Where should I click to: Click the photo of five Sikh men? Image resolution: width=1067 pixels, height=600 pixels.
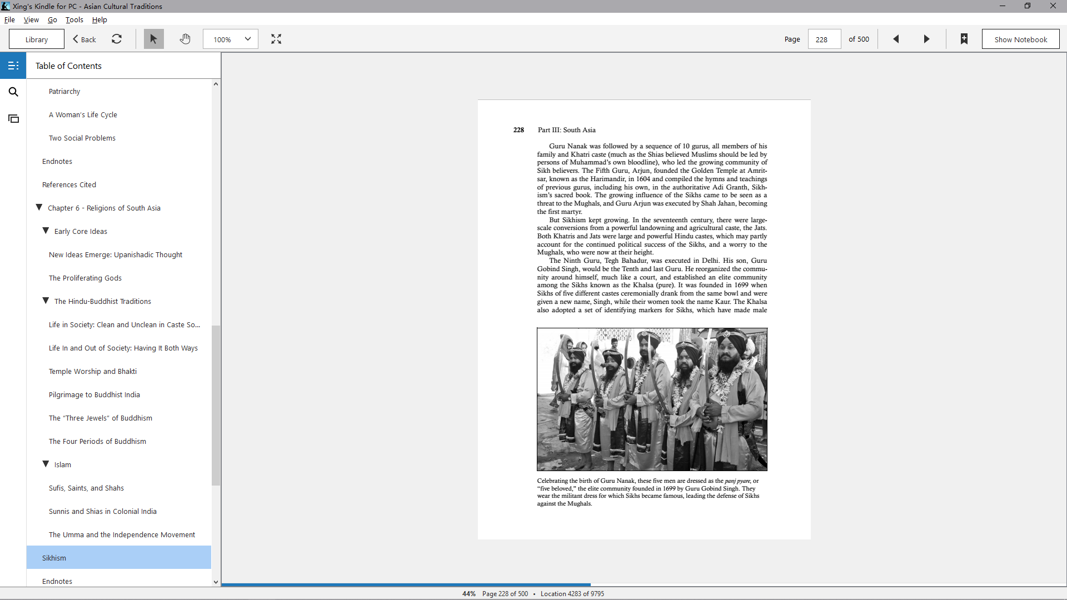coord(652,399)
